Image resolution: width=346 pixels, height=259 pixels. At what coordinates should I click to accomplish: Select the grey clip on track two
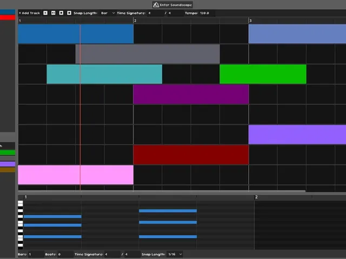pos(148,54)
